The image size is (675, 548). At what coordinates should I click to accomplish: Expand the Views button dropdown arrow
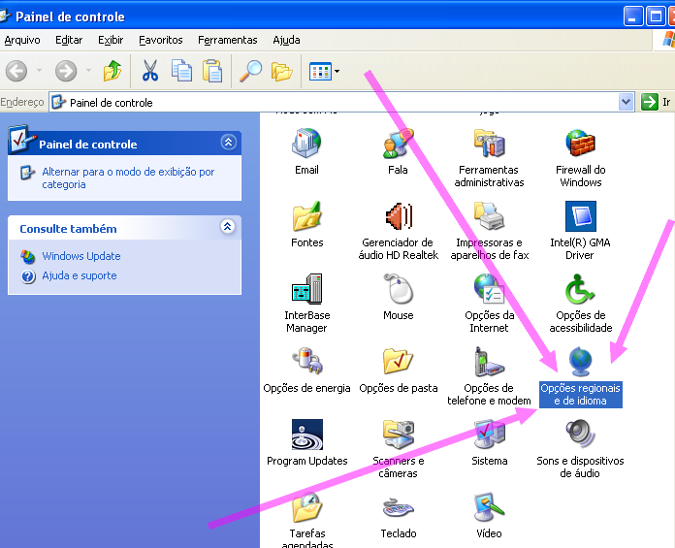[x=337, y=71]
